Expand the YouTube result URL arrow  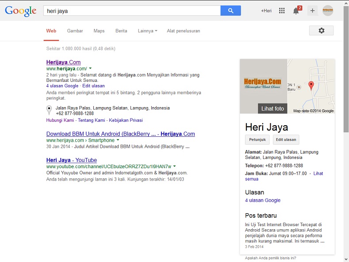(x=175, y=166)
